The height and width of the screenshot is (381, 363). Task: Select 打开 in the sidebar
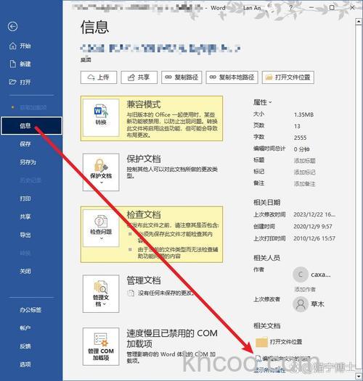coord(20,82)
